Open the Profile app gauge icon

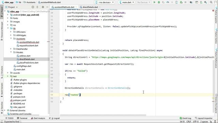[168, 2]
